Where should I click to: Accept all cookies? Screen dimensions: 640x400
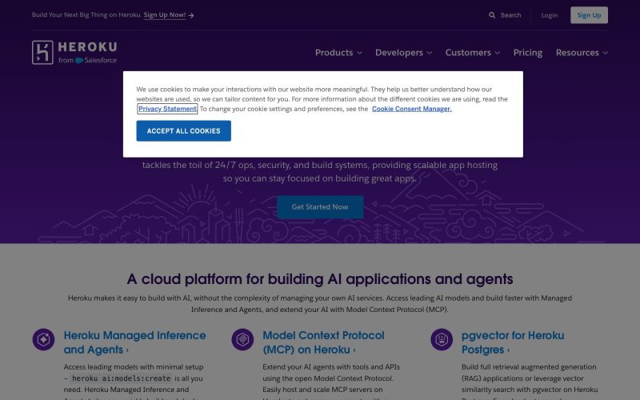(184, 131)
